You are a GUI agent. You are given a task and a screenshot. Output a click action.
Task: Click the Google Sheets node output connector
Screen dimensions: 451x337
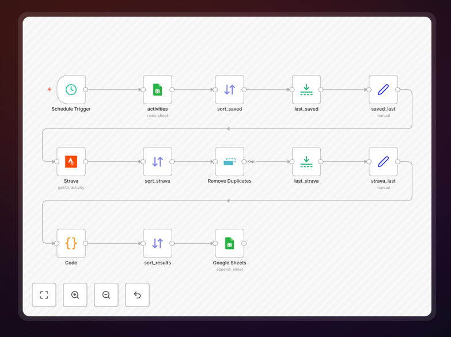[244, 243]
